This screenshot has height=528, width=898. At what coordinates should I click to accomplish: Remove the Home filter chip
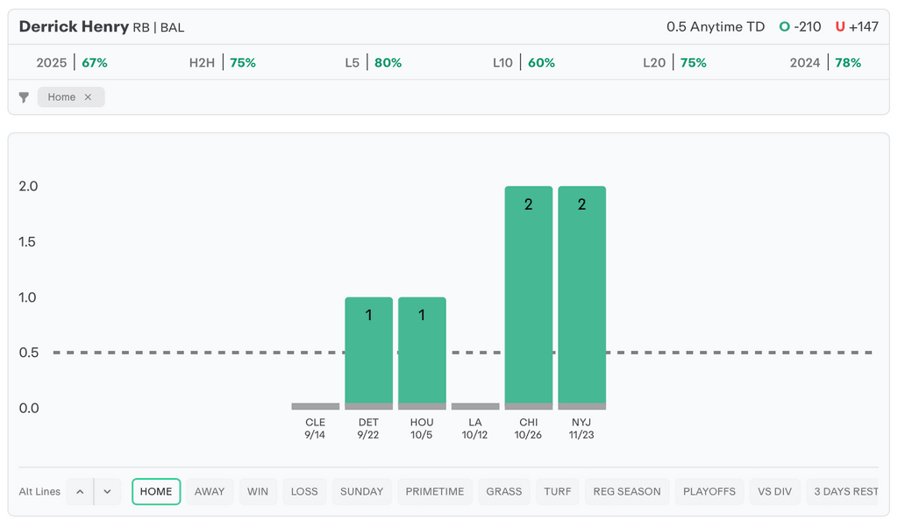tap(88, 97)
